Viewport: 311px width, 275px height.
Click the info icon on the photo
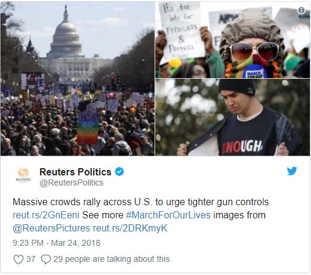click(x=301, y=10)
